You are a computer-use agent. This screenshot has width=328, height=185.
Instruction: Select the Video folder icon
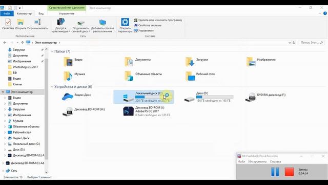coord(68,62)
